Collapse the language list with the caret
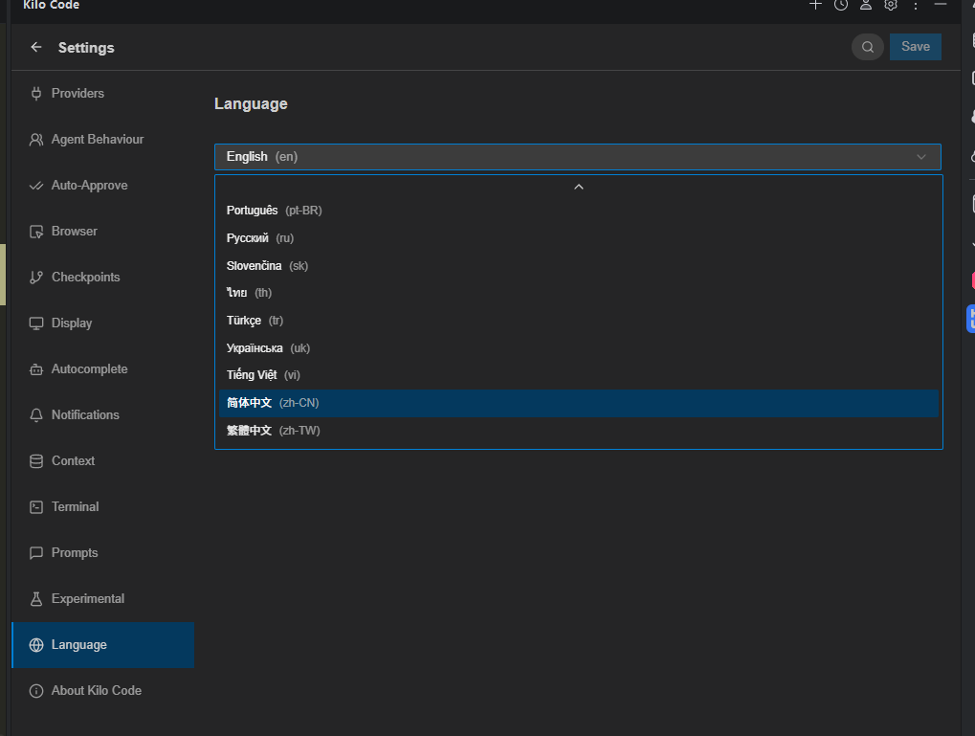 tap(578, 187)
